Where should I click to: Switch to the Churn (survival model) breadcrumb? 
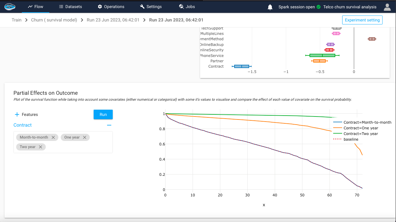pyautogui.click(x=54, y=20)
